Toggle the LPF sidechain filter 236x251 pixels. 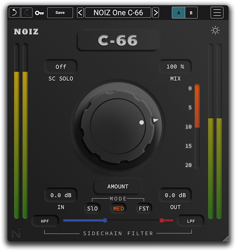click(191, 221)
